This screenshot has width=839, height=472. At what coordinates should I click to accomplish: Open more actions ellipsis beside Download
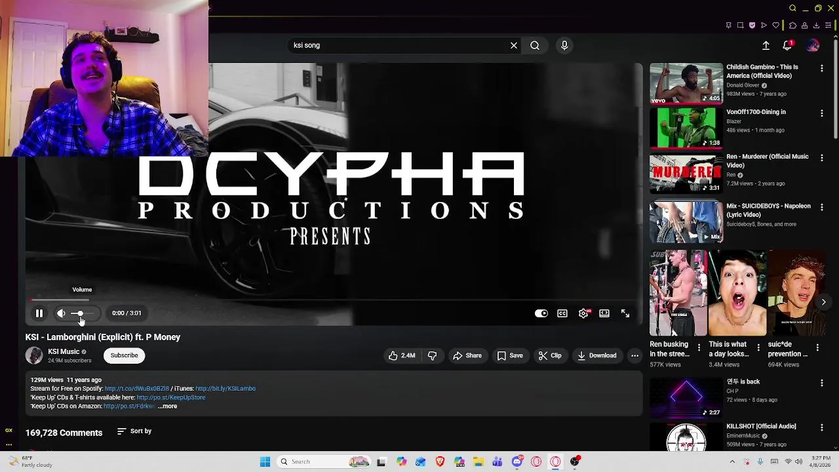(634, 355)
